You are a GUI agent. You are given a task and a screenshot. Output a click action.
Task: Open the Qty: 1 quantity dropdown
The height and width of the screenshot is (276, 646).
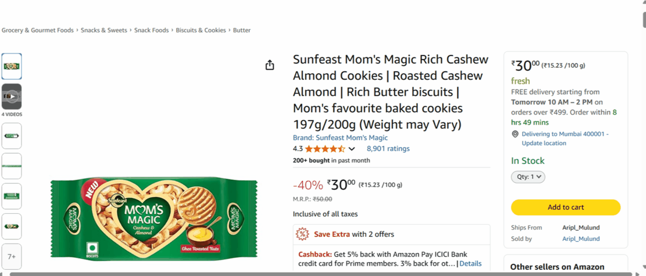[528, 177]
